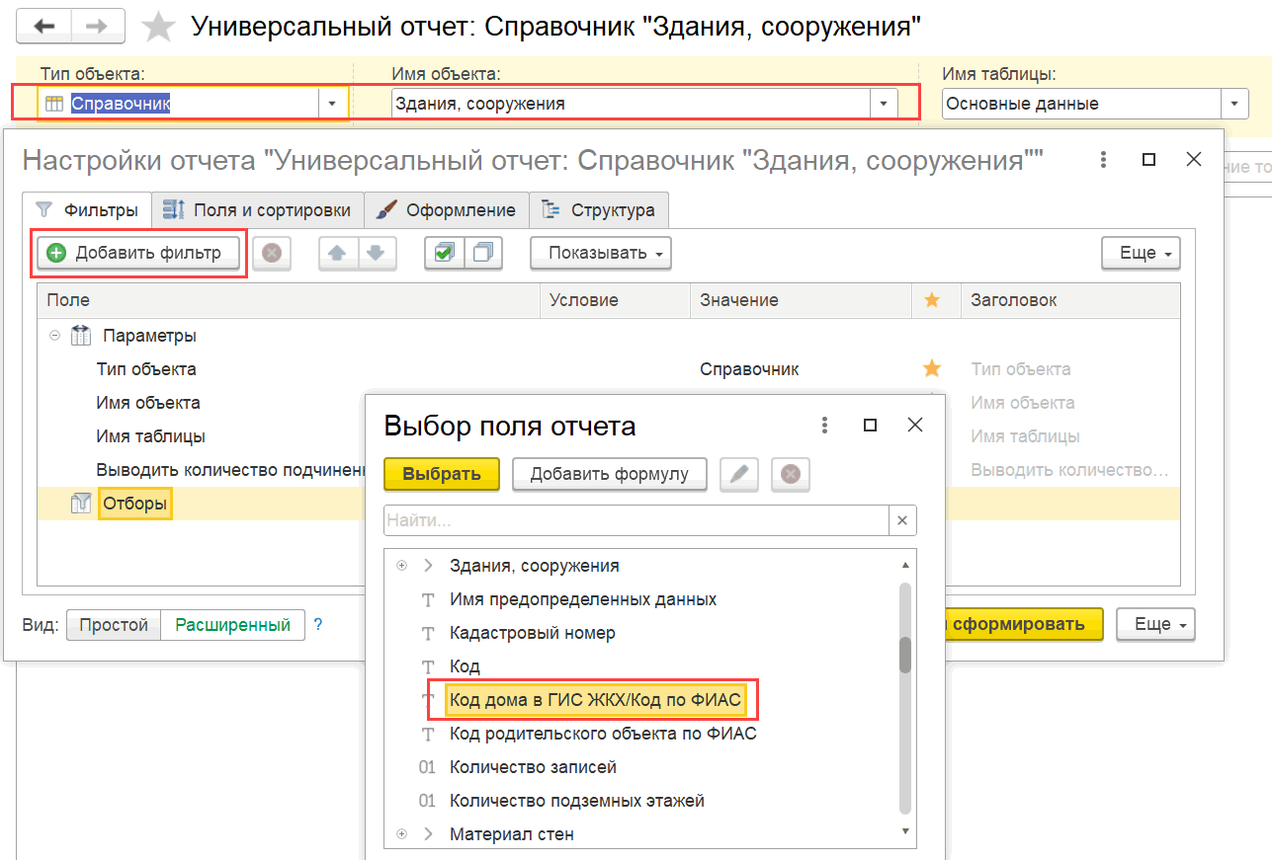Switch the view to 'Расширенный'
This screenshot has height=860, width=1272.
tap(232, 625)
